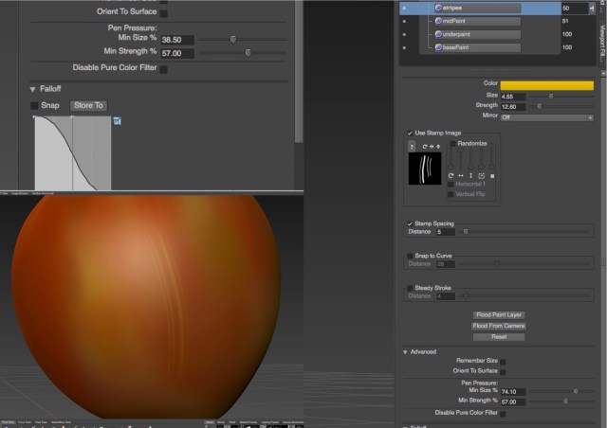607x428 pixels.
Task: Click the yellow Color swatch
Action: 547,85
